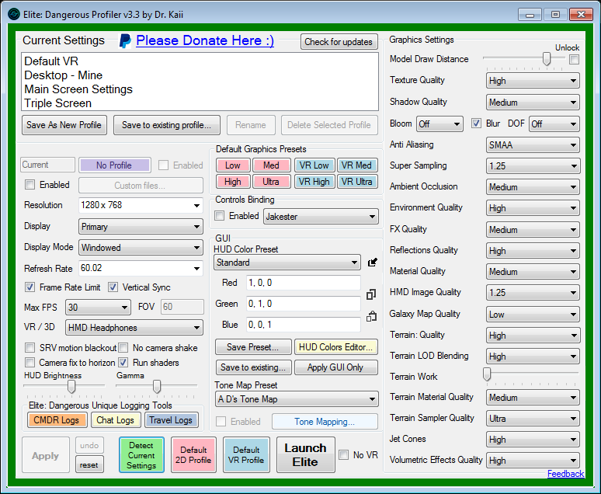Open the Max FPS dropdown
Image resolution: width=601 pixels, height=494 pixels.
pyautogui.click(x=98, y=308)
